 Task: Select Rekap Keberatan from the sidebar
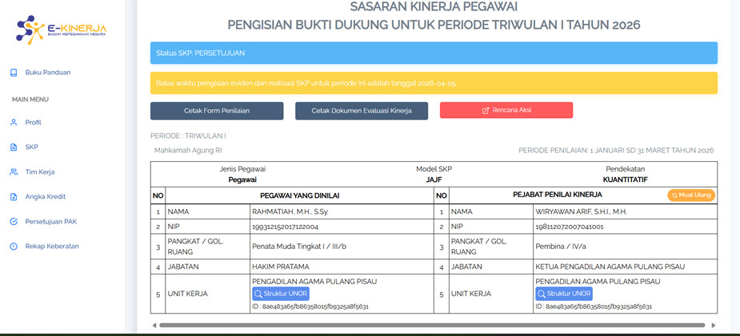[51, 247]
